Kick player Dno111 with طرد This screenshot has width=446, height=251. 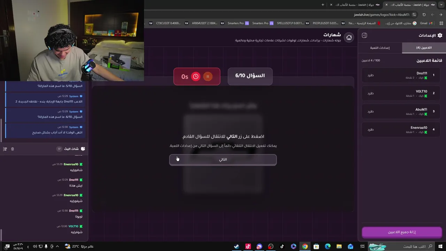[x=370, y=75]
